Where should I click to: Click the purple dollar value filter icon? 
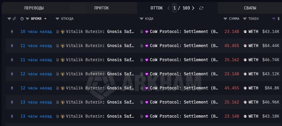tap(274, 19)
